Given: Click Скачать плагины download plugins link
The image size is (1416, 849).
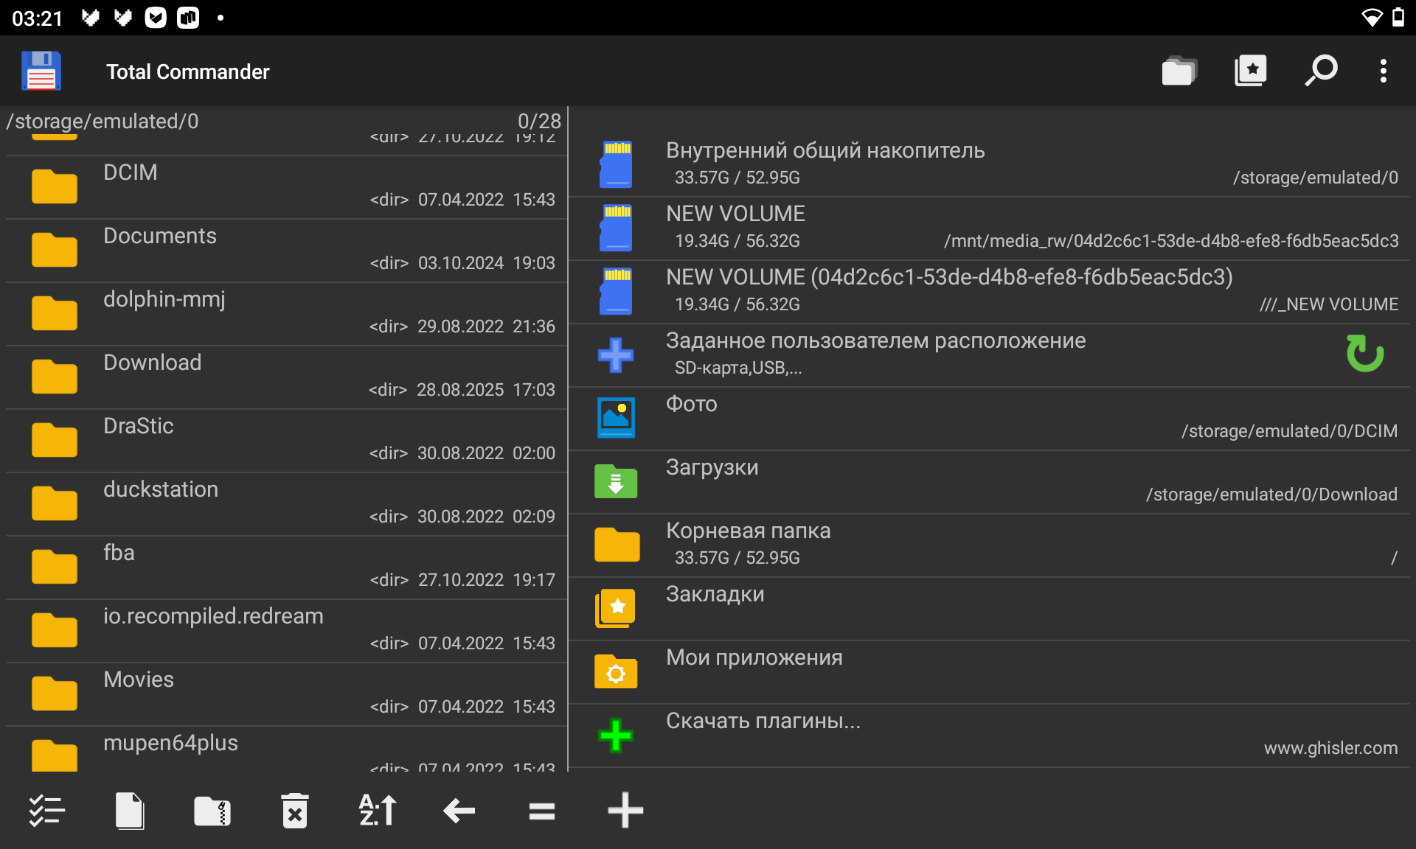Looking at the screenshot, I should tap(763, 721).
